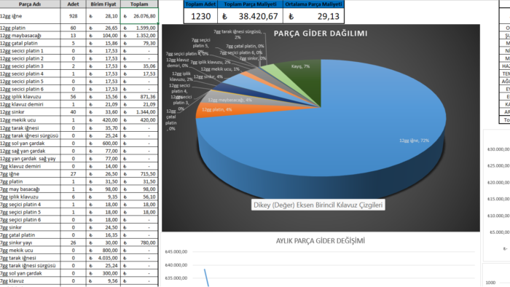
Task: Click the 26.076,80 total cell
Action: [x=139, y=16]
